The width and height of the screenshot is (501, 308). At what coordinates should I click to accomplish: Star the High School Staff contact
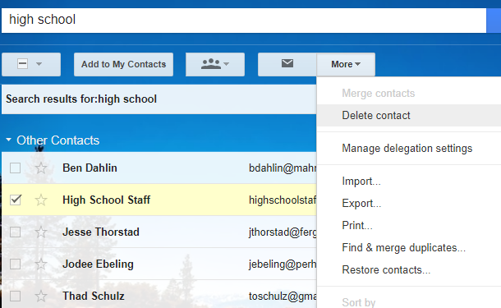(x=41, y=200)
